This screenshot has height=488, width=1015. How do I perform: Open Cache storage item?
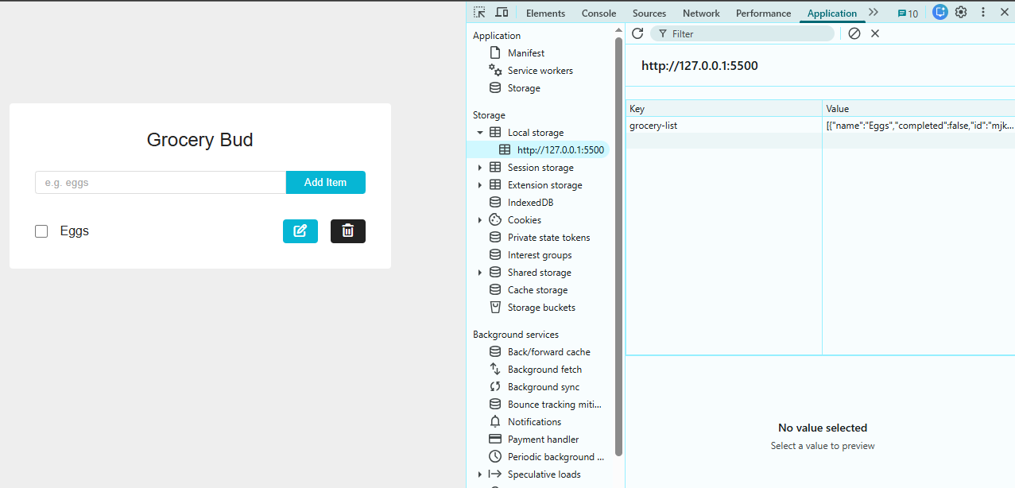(537, 290)
